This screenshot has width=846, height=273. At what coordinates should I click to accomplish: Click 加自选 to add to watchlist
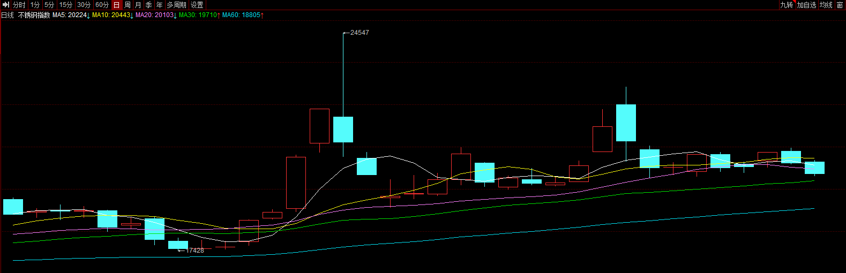click(x=807, y=5)
